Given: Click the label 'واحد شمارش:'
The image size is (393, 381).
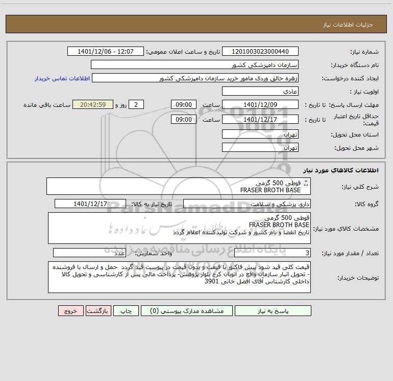Looking at the screenshot, I should (154, 254).
